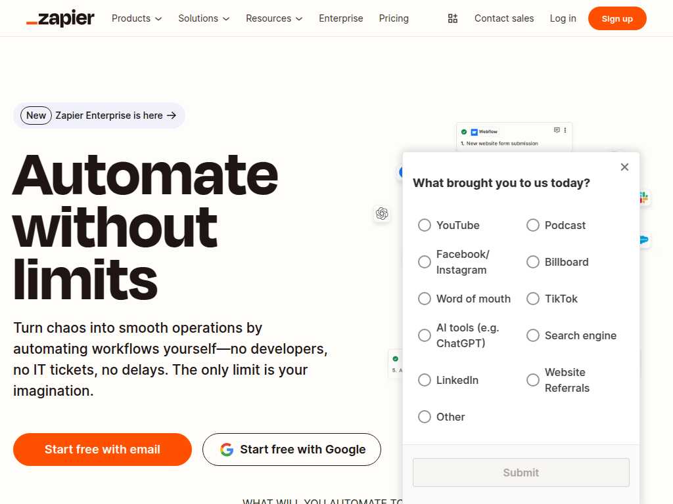Click the Zapier logo

coord(60,18)
